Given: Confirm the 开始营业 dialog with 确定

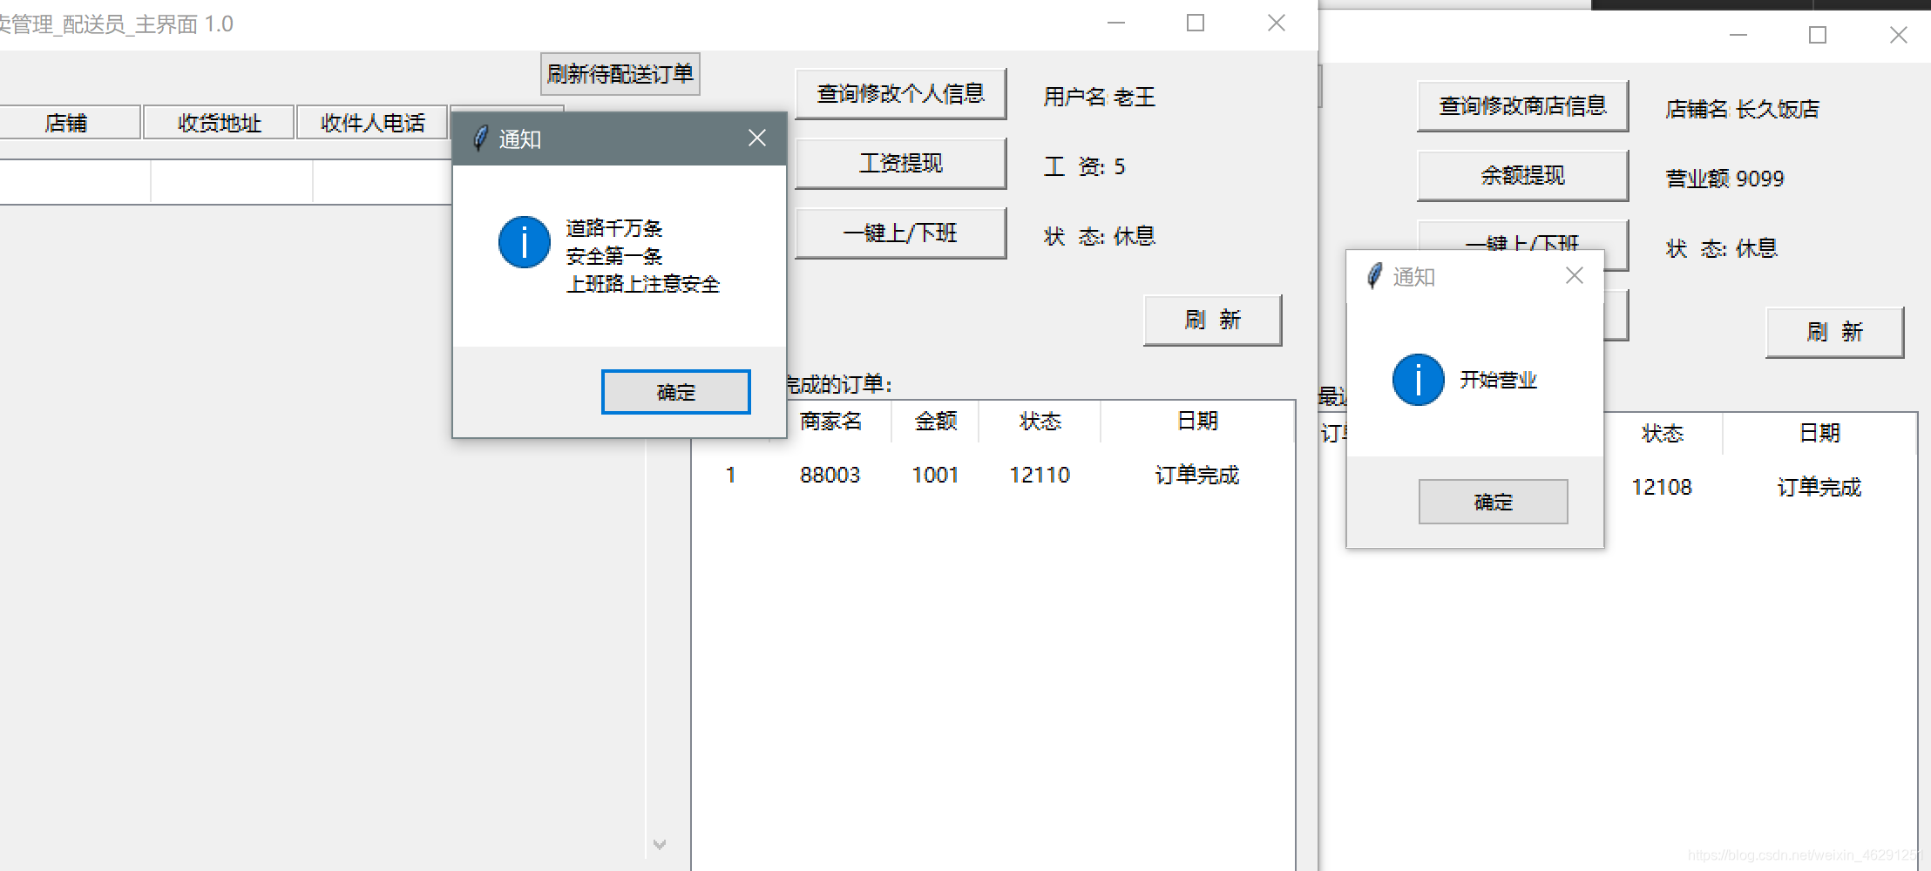Looking at the screenshot, I should tap(1493, 502).
